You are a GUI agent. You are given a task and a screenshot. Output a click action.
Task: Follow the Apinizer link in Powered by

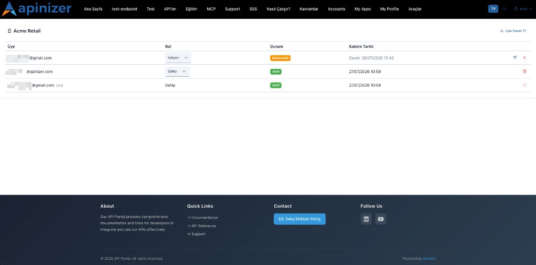tap(429, 259)
